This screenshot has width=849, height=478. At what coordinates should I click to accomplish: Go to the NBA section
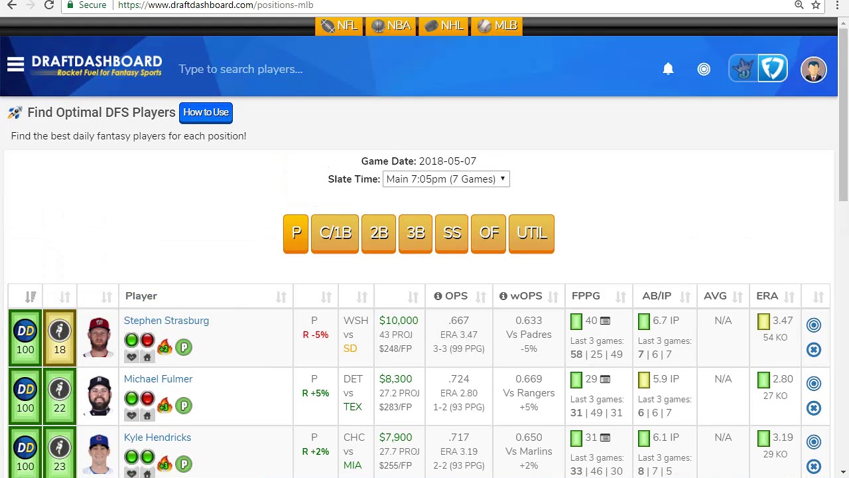[391, 25]
